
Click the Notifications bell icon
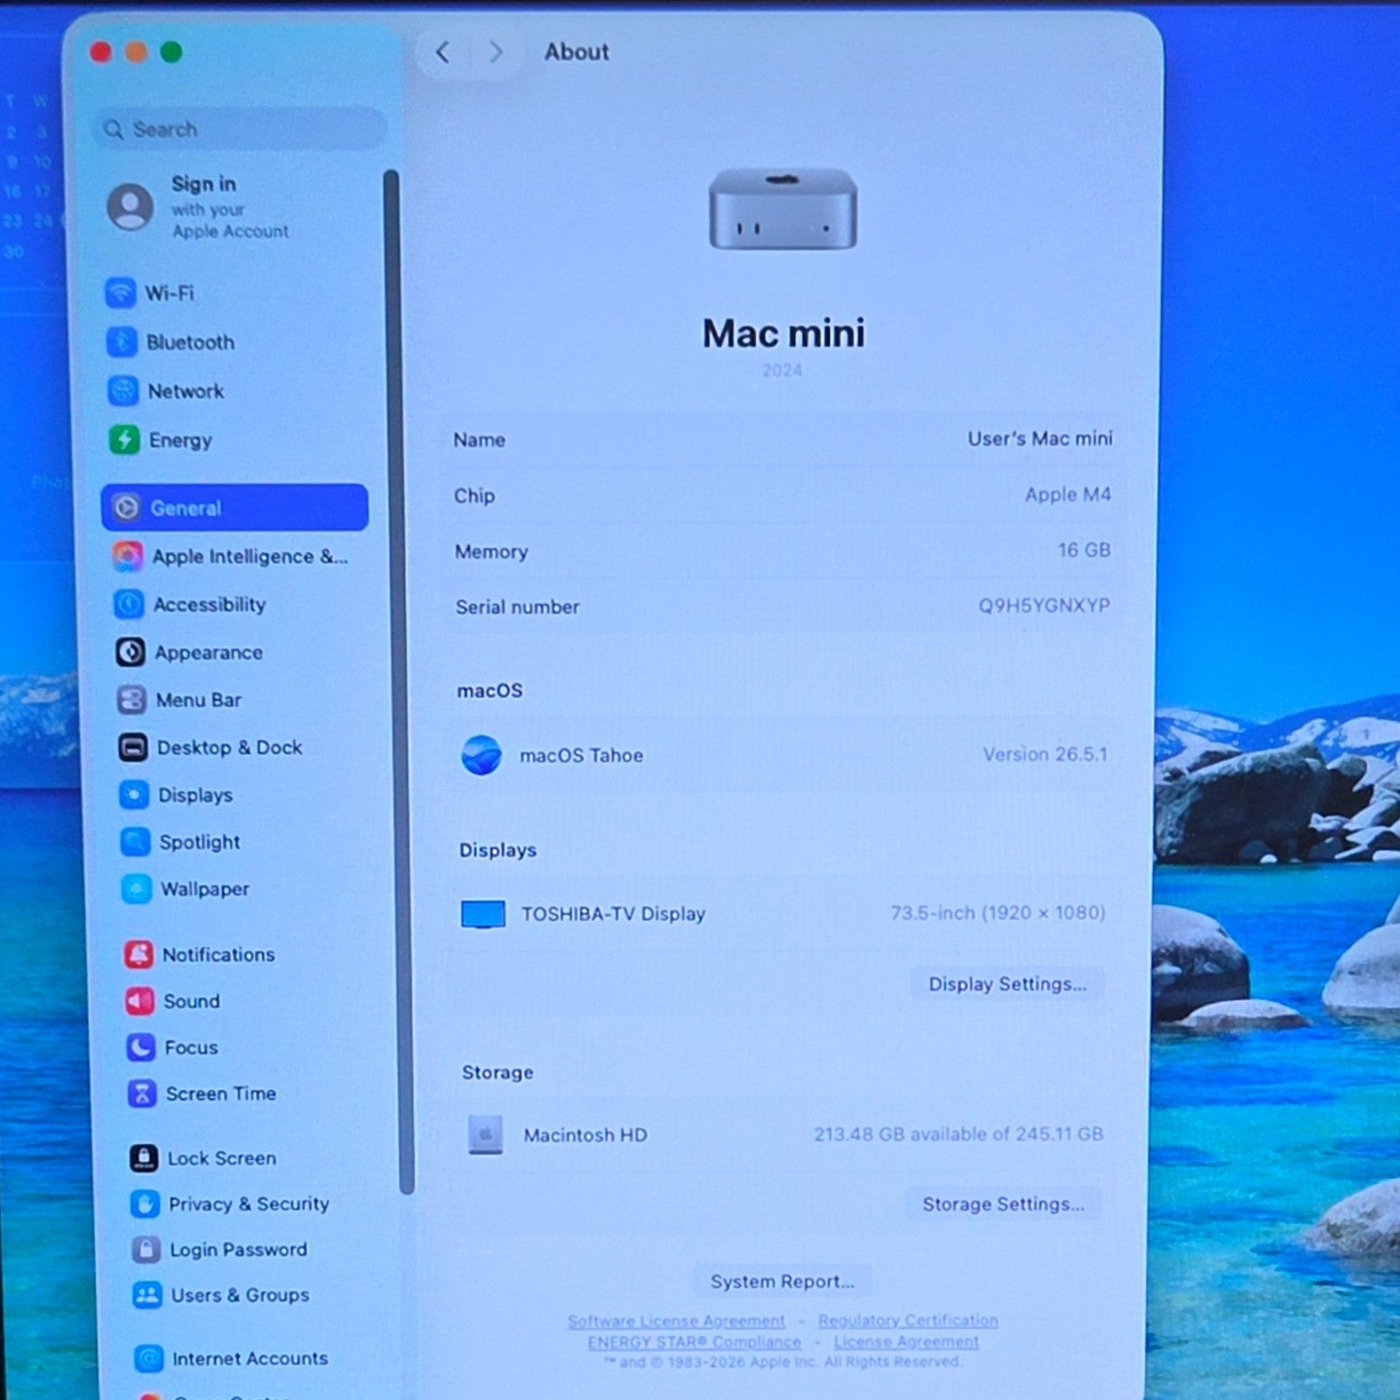point(139,954)
